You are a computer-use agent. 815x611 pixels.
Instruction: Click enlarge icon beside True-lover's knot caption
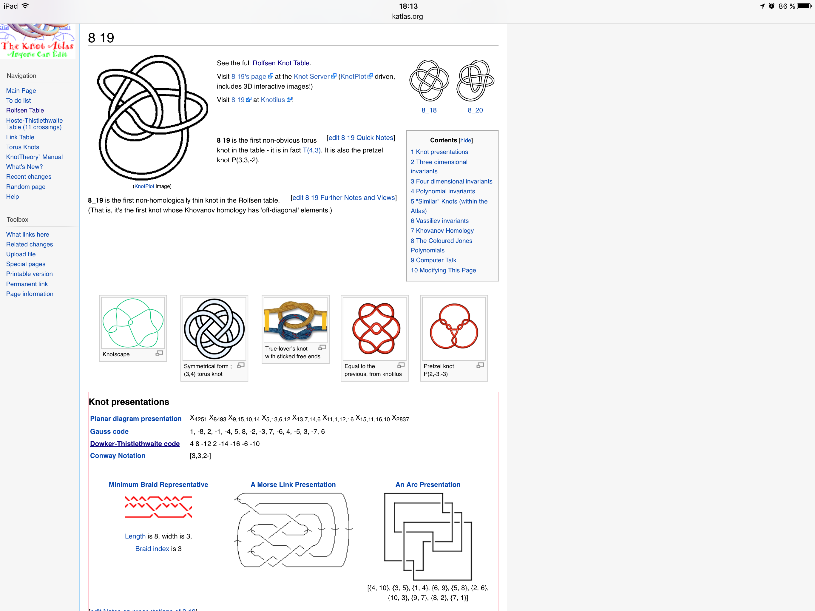322,348
